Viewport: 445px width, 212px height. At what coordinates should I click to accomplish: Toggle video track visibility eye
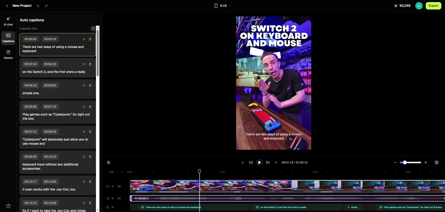[x=113, y=186]
